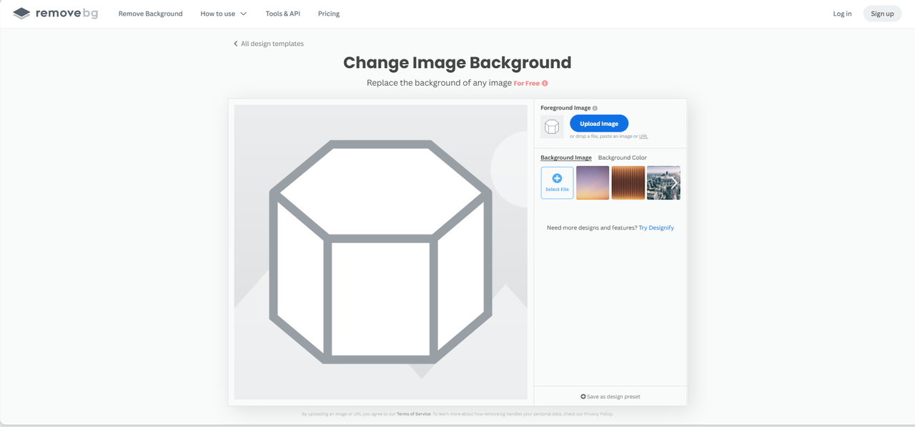Click Select File plus tile
The width and height of the screenshot is (915, 427).
coord(557,182)
